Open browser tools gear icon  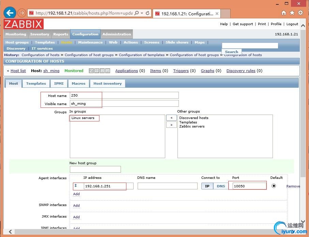click(300, 13)
